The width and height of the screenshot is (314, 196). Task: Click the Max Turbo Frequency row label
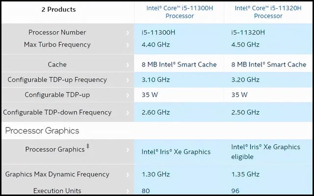(57, 44)
